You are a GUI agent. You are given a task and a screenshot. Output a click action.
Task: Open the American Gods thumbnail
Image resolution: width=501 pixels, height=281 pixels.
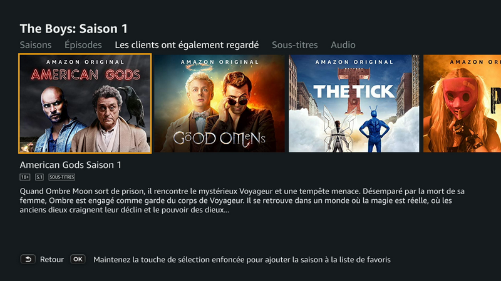click(85, 104)
